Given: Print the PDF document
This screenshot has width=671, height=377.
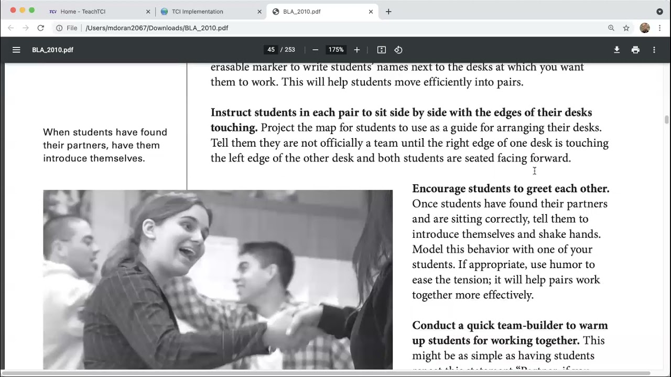Looking at the screenshot, I should click(635, 50).
